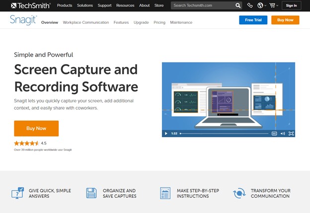Image resolution: width=310 pixels, height=213 pixels.
Task: Click the Give Quick, Simple Answers text
Action: 50,193
